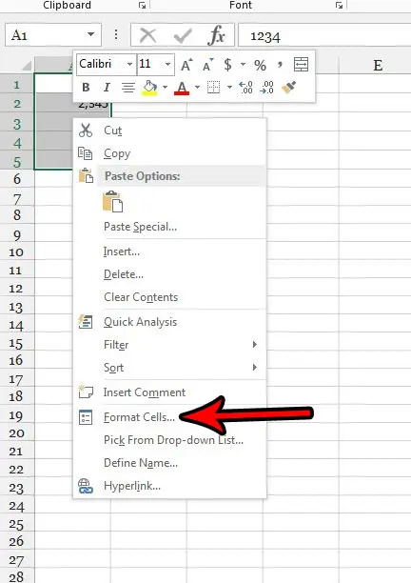
Task: Click formula bar options dots
Action: click(x=116, y=34)
